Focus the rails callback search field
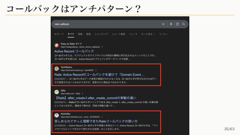This screenshot has width=240, height=135. click(106, 24)
